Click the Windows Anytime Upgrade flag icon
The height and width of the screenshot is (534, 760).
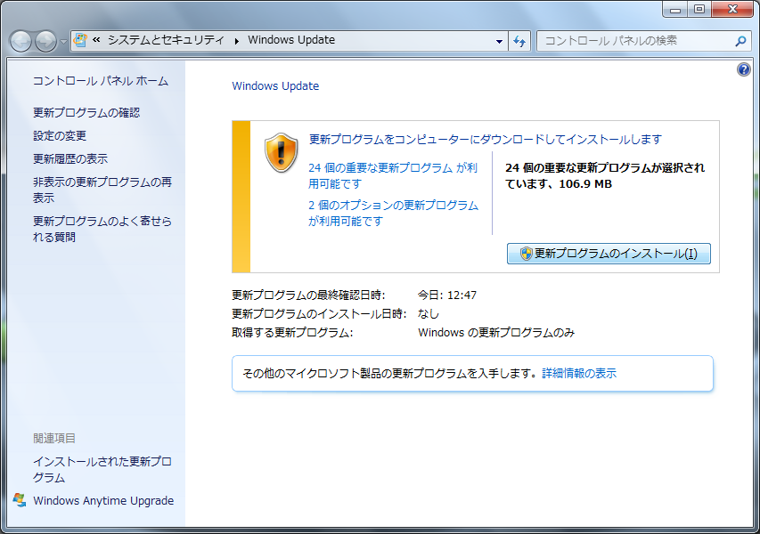click(x=20, y=500)
